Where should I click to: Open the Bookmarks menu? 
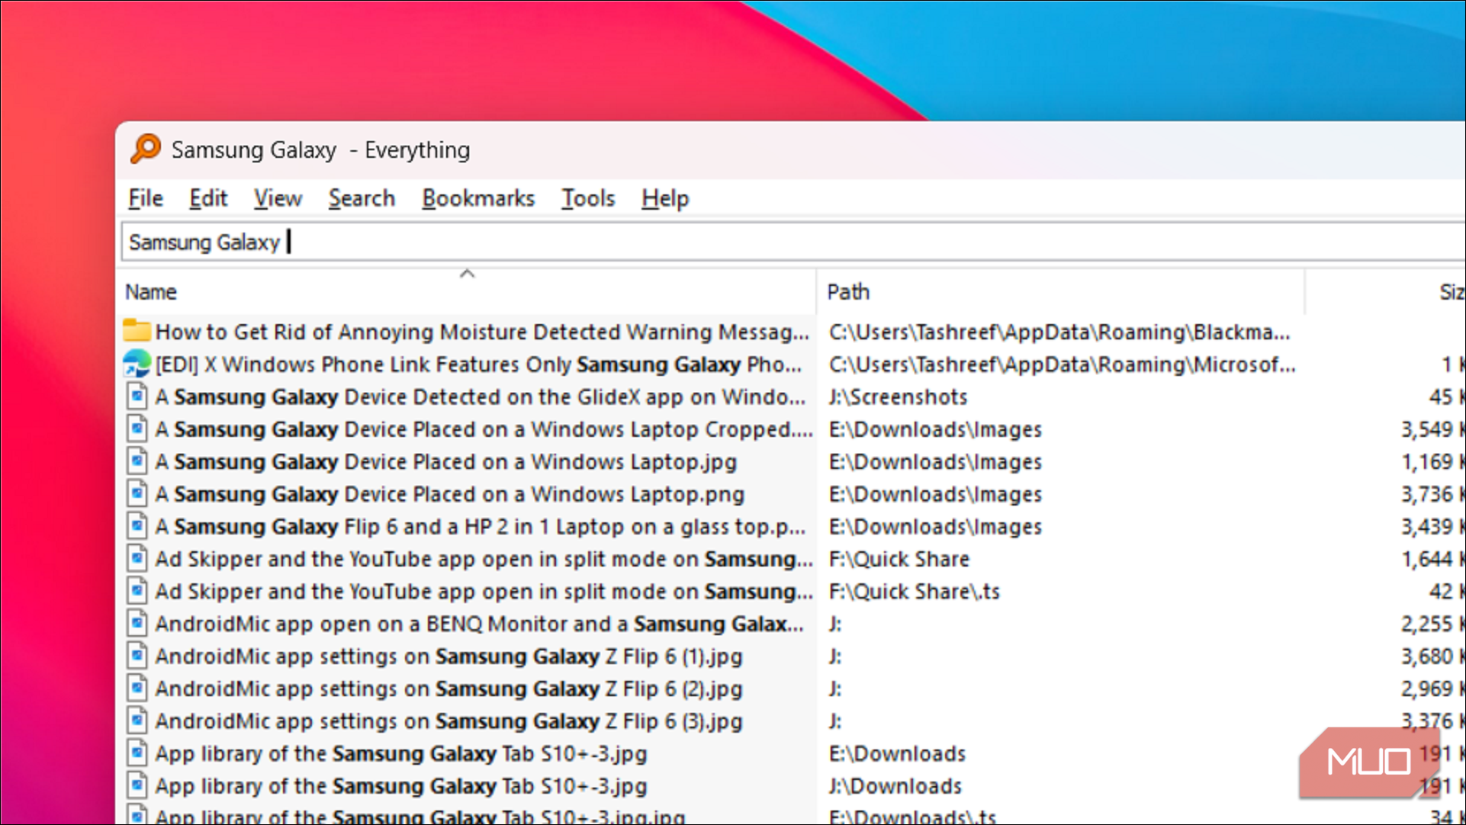point(478,198)
